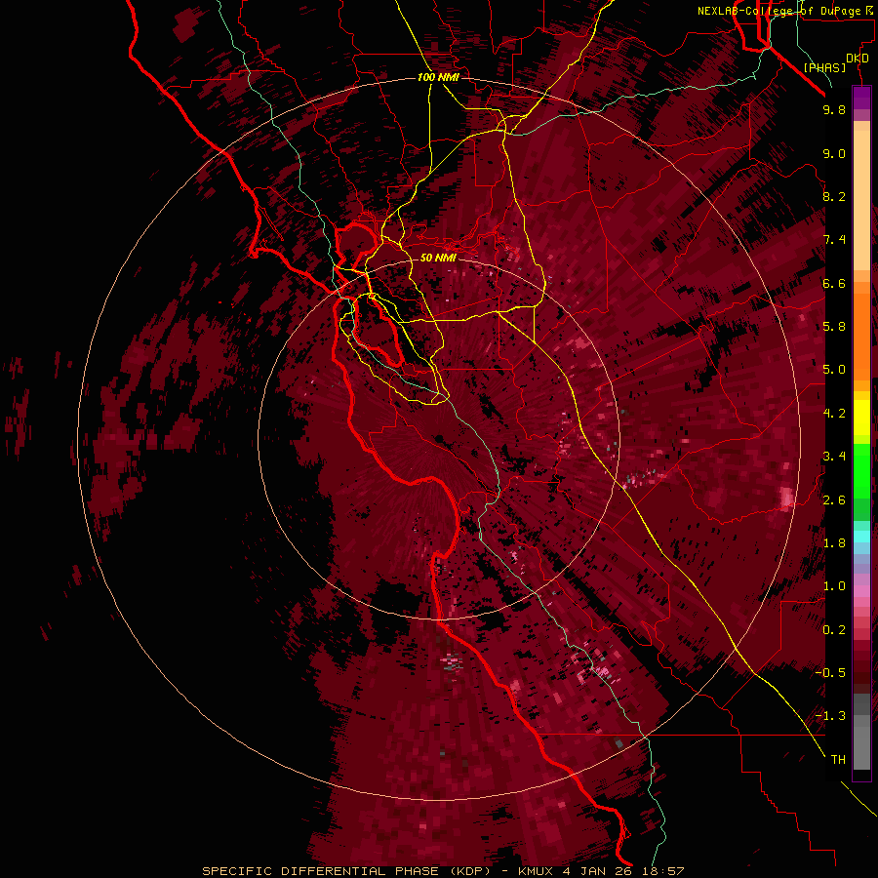
Task: Click the DKD label above the color scale
Action: (858, 58)
